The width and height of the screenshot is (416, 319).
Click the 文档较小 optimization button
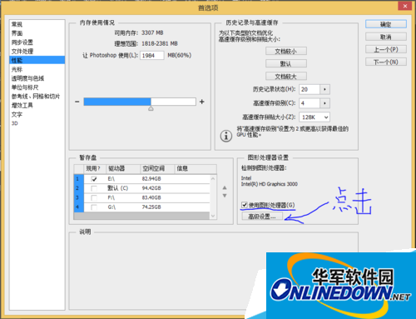pos(286,51)
